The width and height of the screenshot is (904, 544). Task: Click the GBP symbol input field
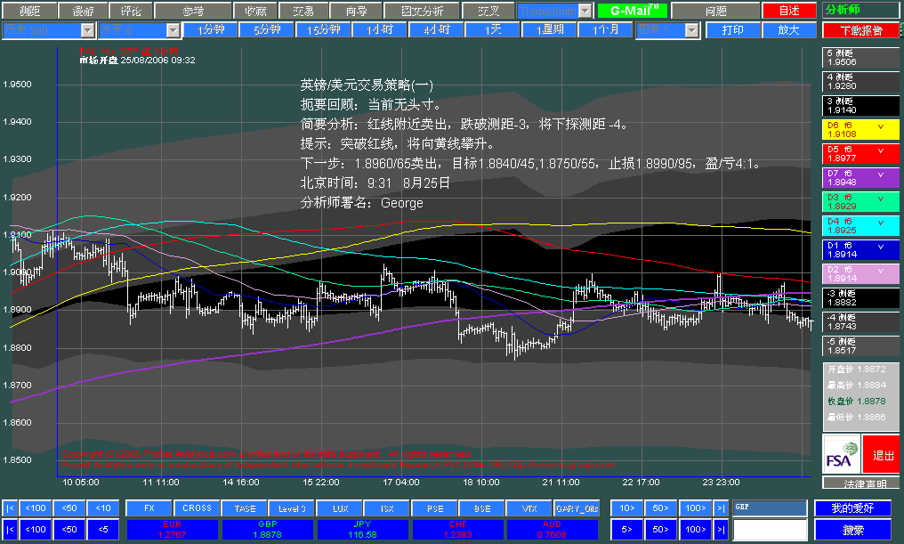point(771,507)
